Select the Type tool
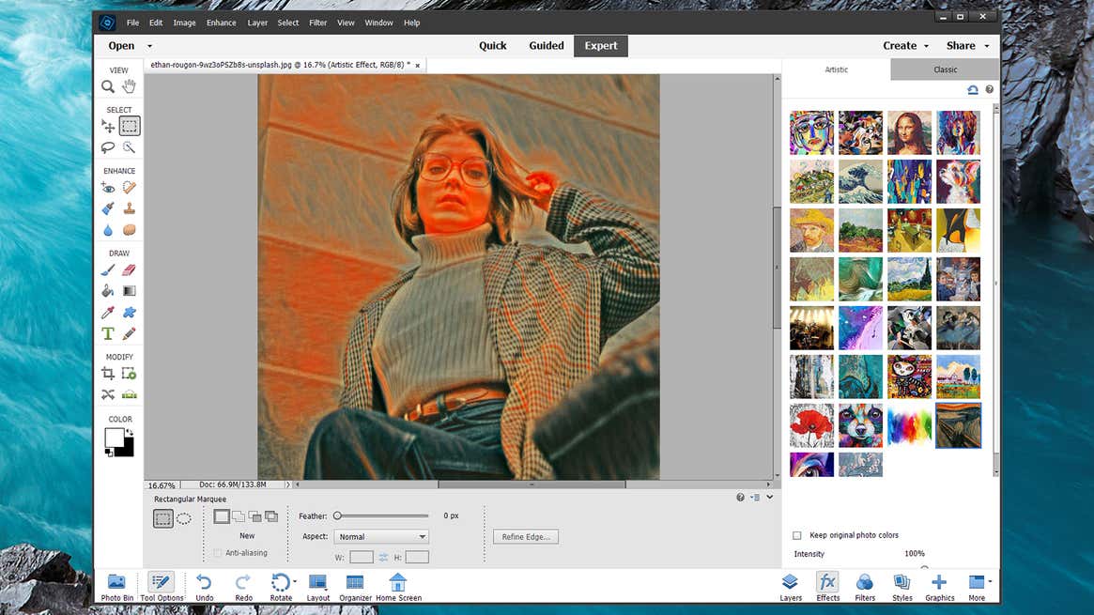Viewport: 1094px width, 615px height. (107, 334)
